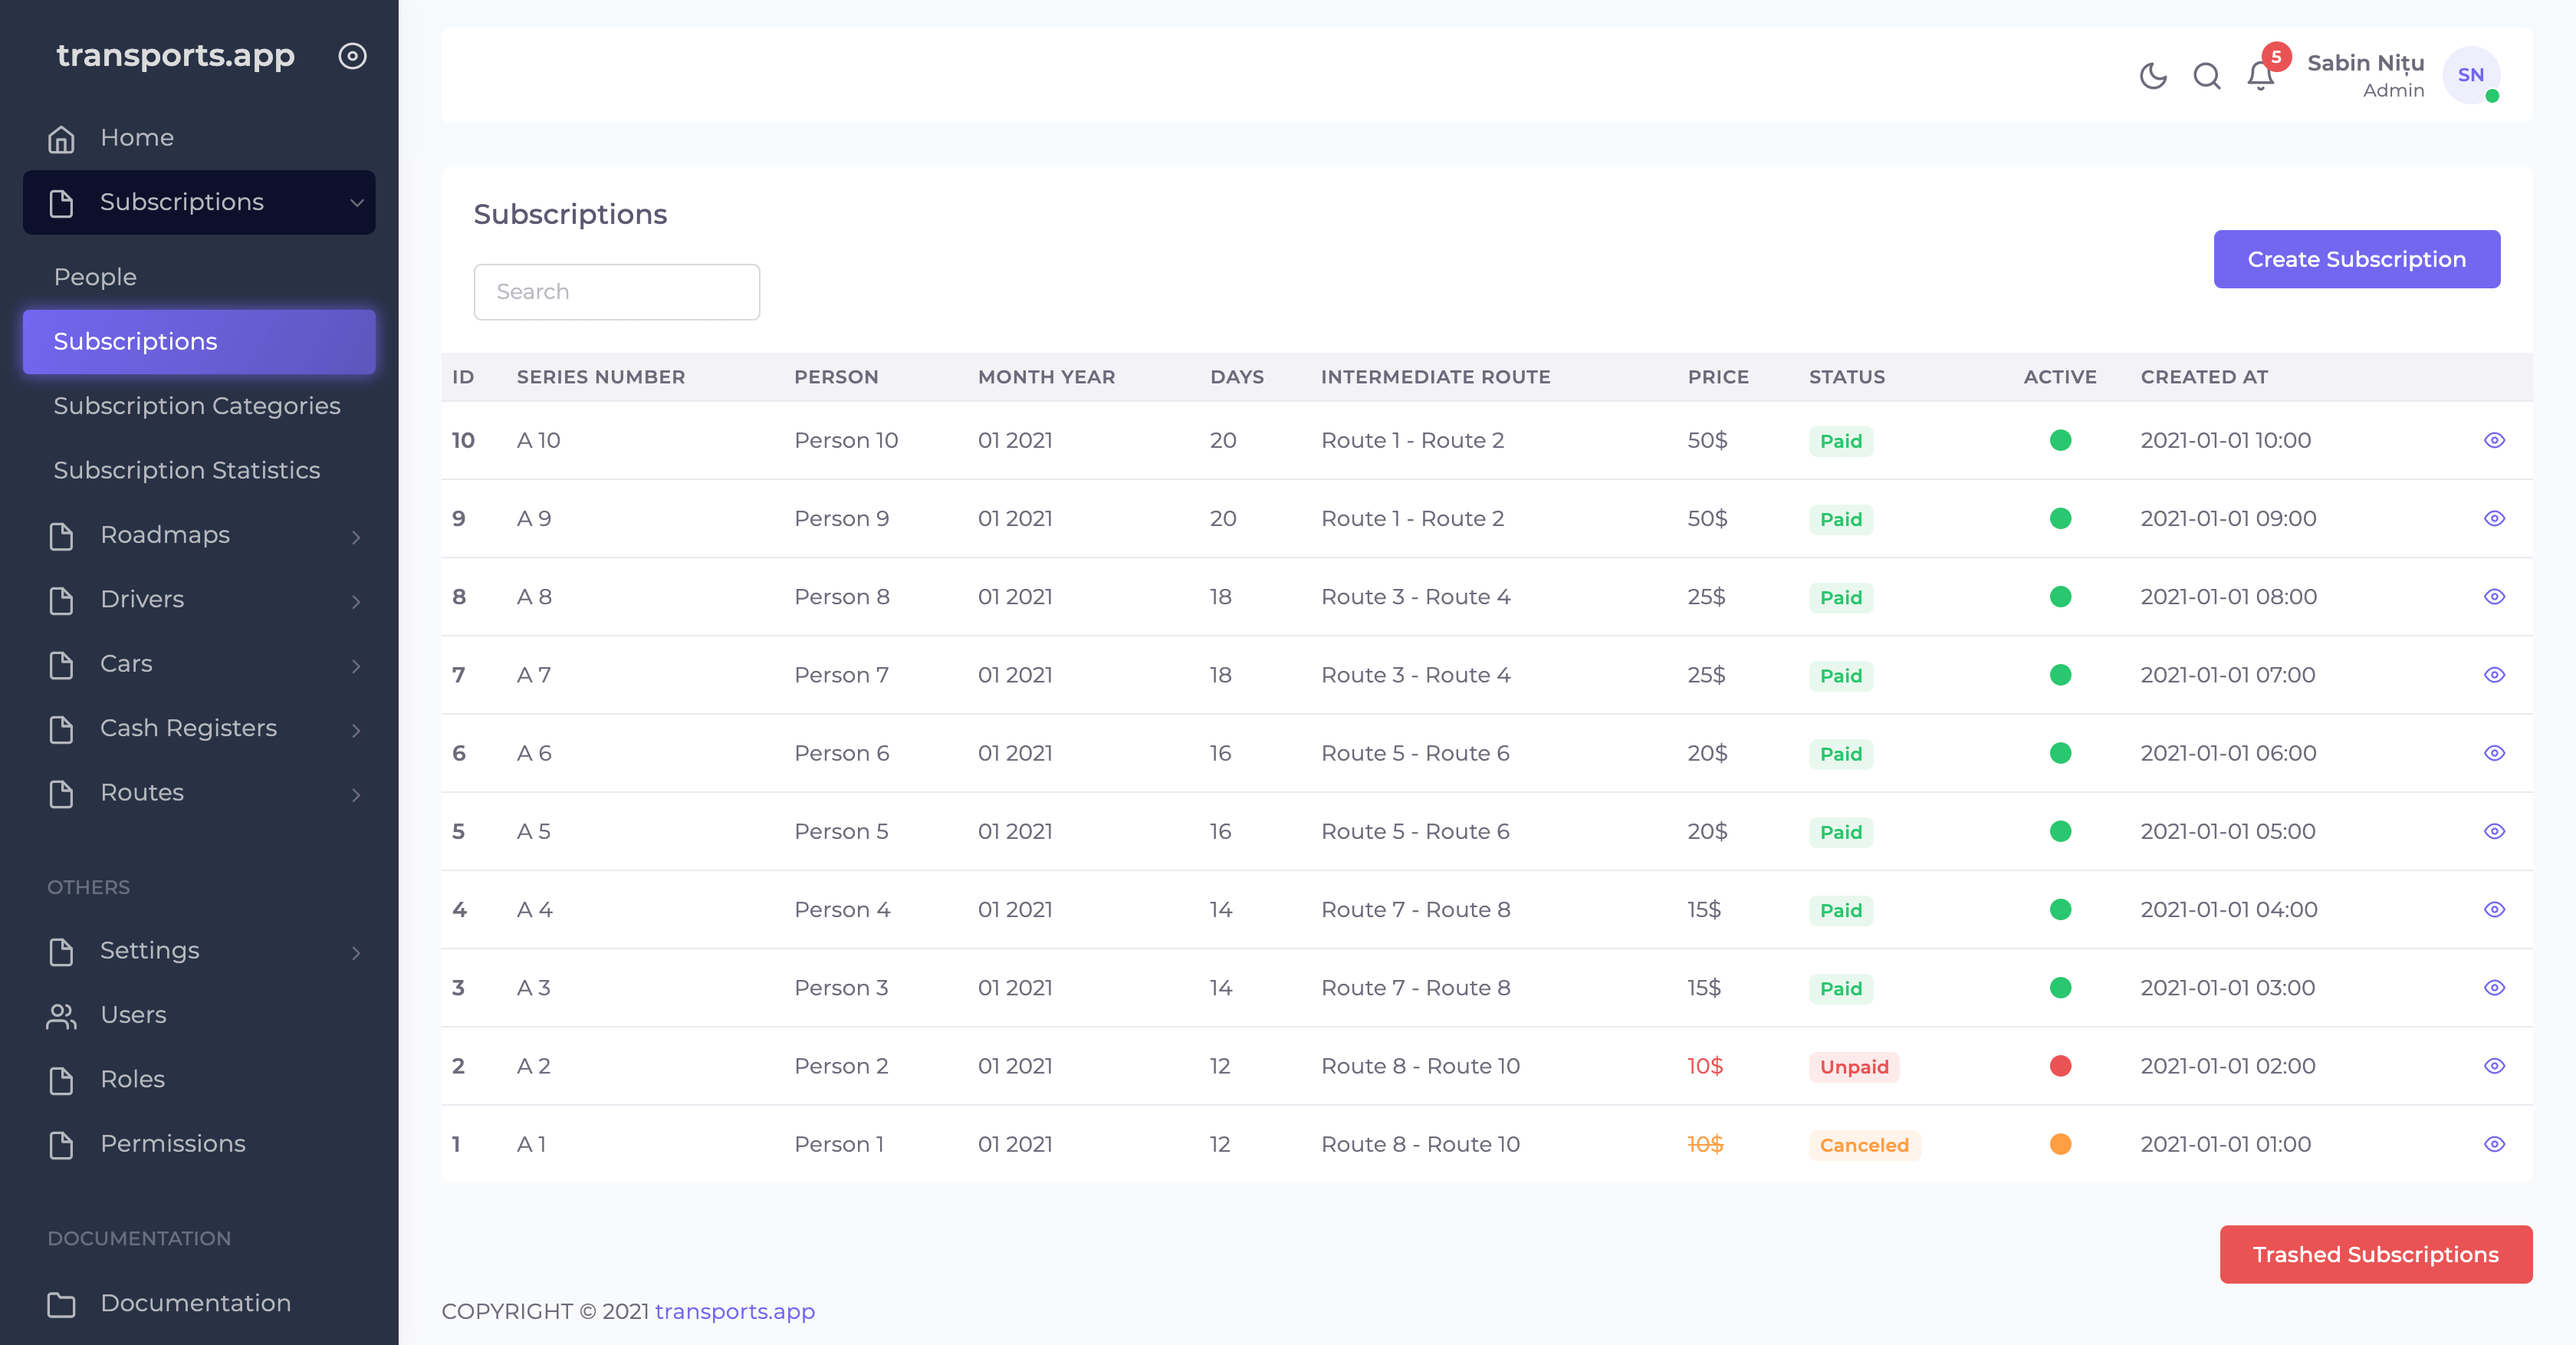Image resolution: width=2576 pixels, height=1345 pixels.
Task: View unpaid subscription A 2 eye icon
Action: click(2494, 1066)
